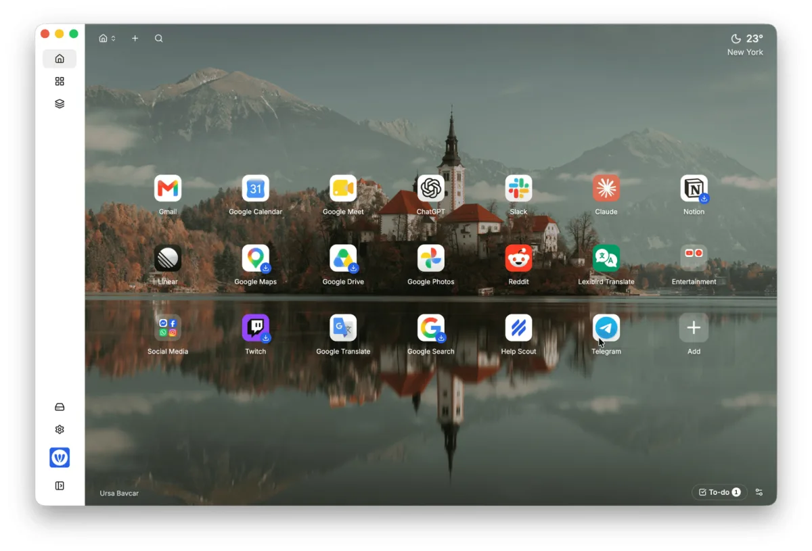This screenshot has width=812, height=551.
Task: Open the weather widget for New York
Action: pyautogui.click(x=745, y=45)
